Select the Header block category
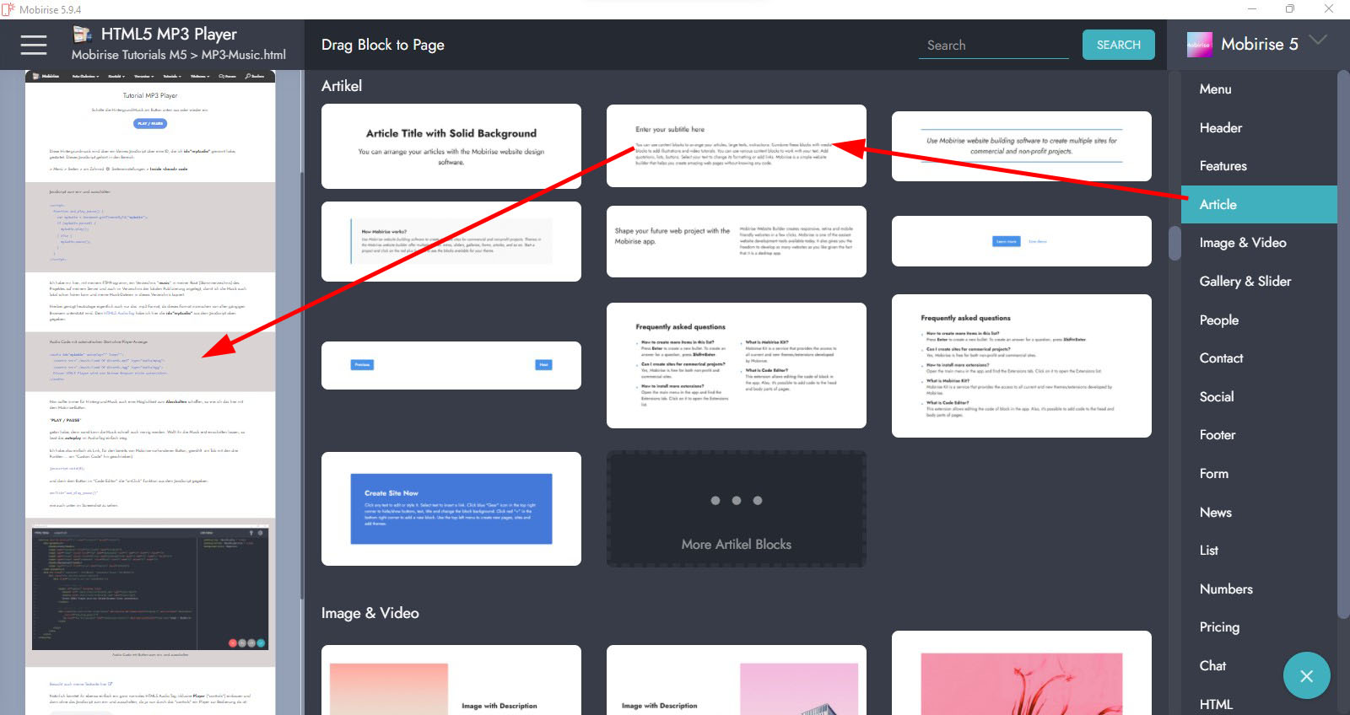Viewport: 1350px width, 715px height. tap(1221, 127)
